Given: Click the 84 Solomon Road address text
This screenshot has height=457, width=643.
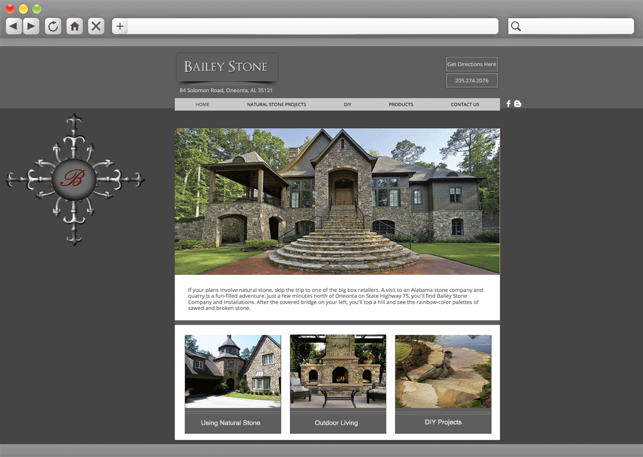Looking at the screenshot, I should pyautogui.click(x=226, y=91).
